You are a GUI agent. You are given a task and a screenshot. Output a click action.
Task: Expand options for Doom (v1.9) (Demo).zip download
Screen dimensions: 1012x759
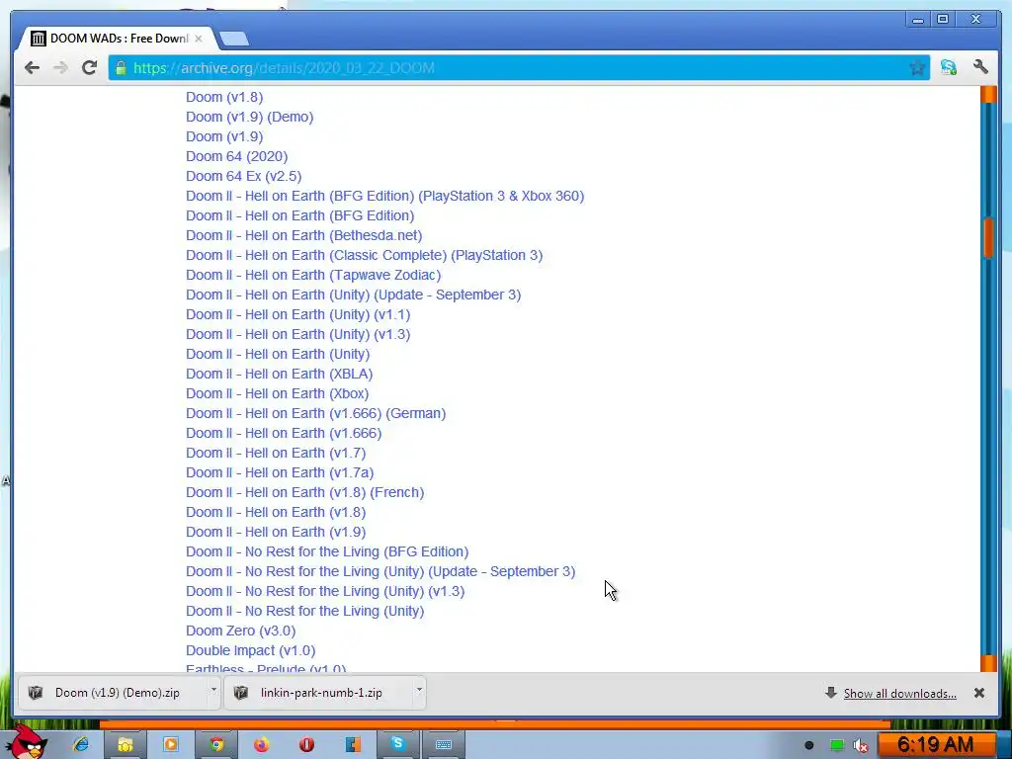pos(213,690)
